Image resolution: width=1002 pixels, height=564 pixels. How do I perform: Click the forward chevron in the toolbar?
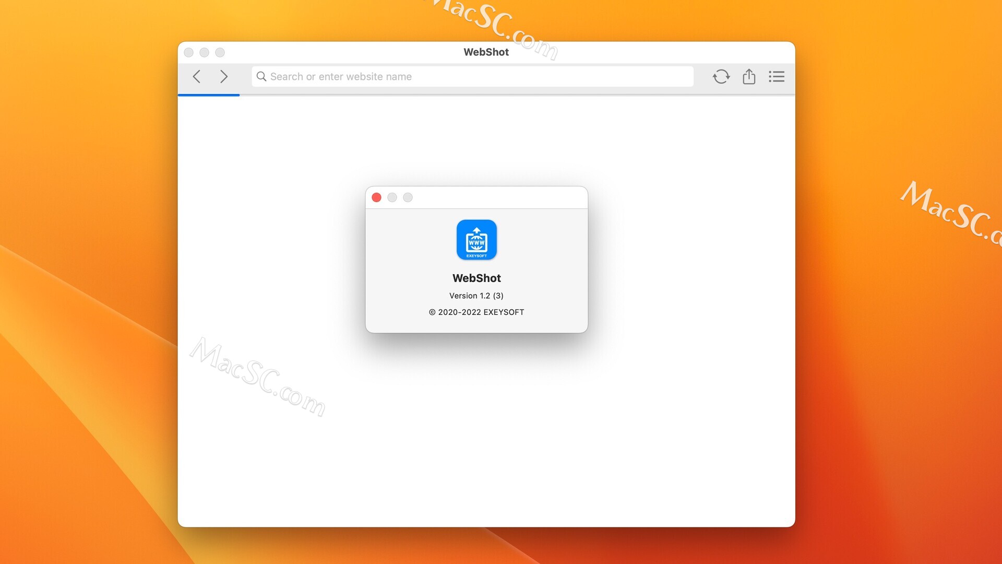click(224, 77)
